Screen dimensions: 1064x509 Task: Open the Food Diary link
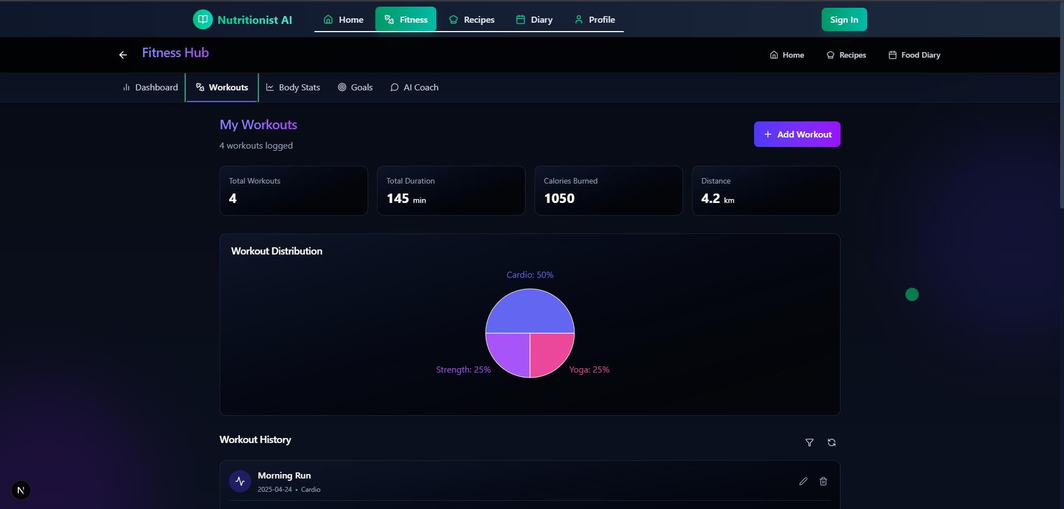pos(914,55)
